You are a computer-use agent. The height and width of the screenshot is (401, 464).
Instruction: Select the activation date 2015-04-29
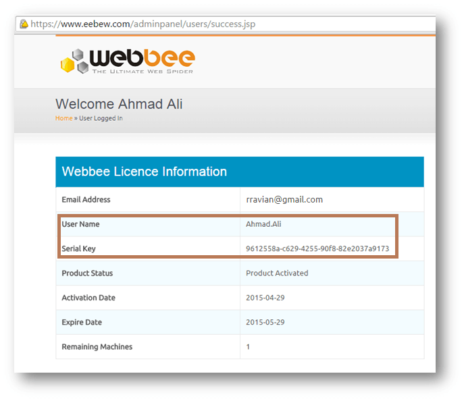[x=265, y=298]
